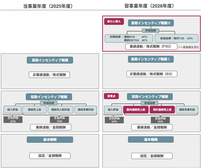Image resolution: width=201 pixels, height=168 pixels.
Task: Select the 長期インセンティブ報酬 I header box
Action: (x=151, y=59)
